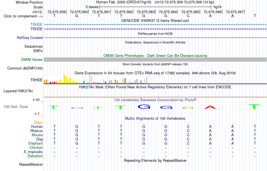The image size is (267, 171).
Task: Click the Scale track label
Action: tap(38, 7)
